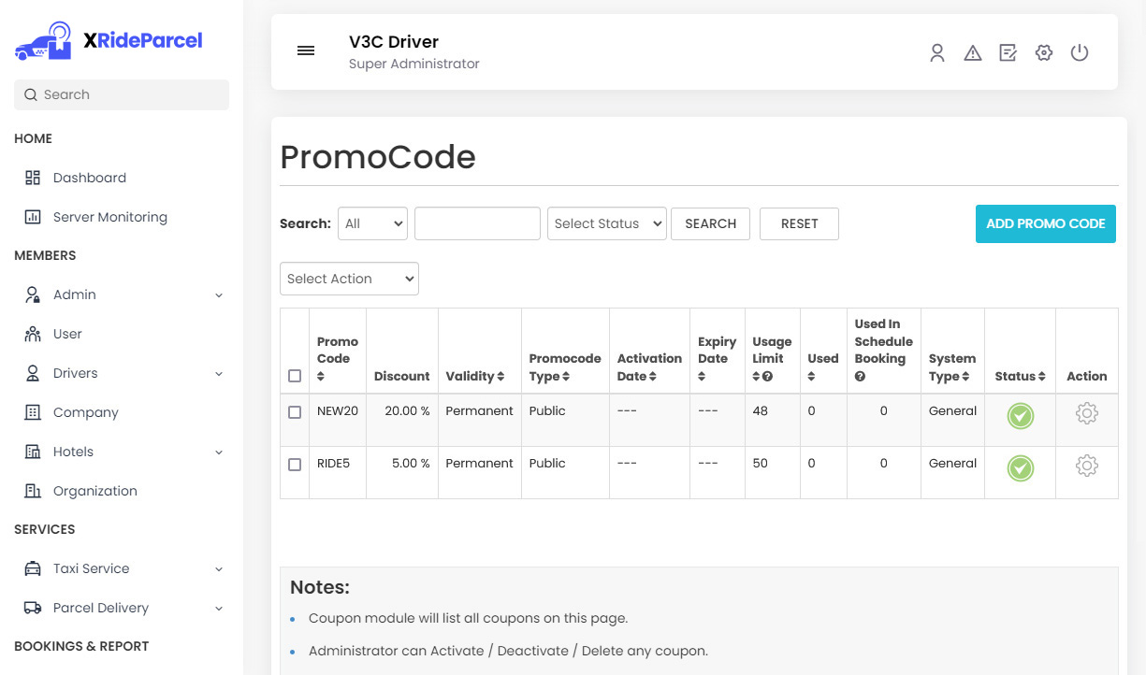Click the hamburger menu icon
The image size is (1146, 675).
pyautogui.click(x=306, y=51)
